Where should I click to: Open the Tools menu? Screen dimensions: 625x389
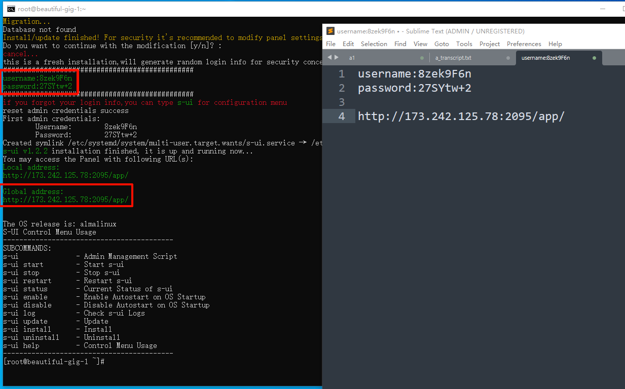[464, 44]
